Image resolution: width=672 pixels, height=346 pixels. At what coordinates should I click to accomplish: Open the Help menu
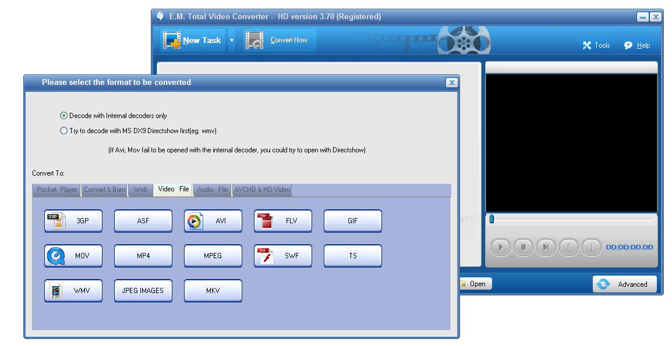point(637,45)
